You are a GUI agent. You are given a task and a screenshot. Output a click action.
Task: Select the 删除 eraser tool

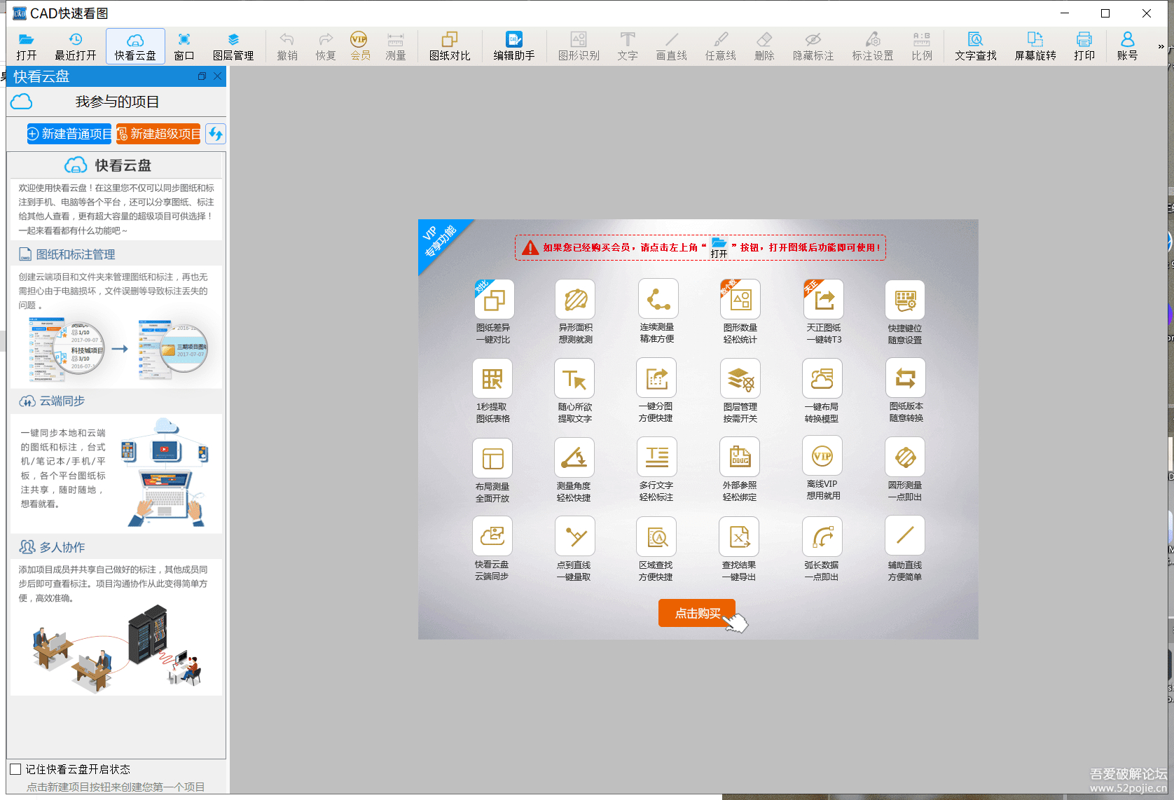click(x=764, y=46)
